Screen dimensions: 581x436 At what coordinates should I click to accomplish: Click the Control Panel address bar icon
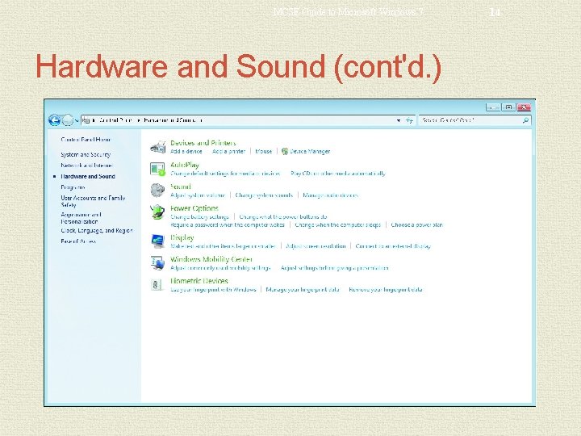[86, 120]
